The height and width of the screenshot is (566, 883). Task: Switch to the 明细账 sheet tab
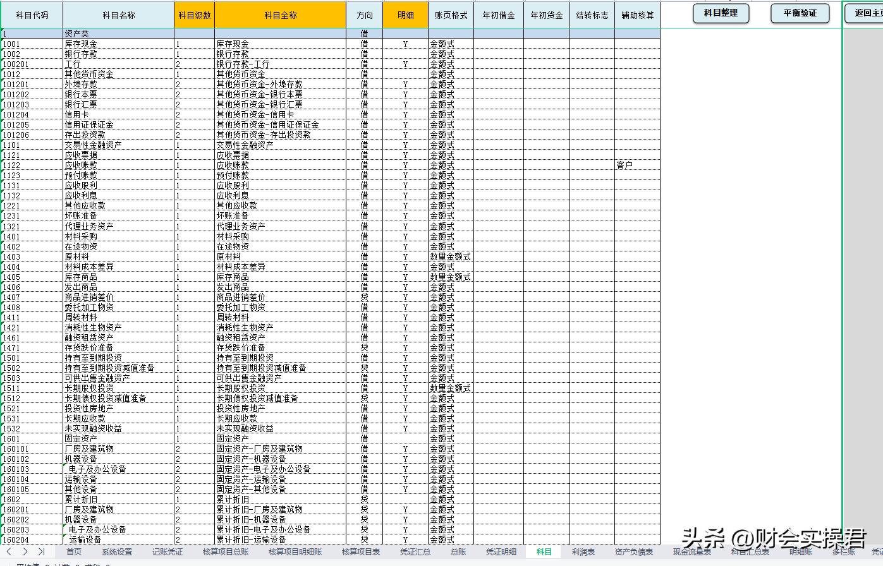click(800, 551)
